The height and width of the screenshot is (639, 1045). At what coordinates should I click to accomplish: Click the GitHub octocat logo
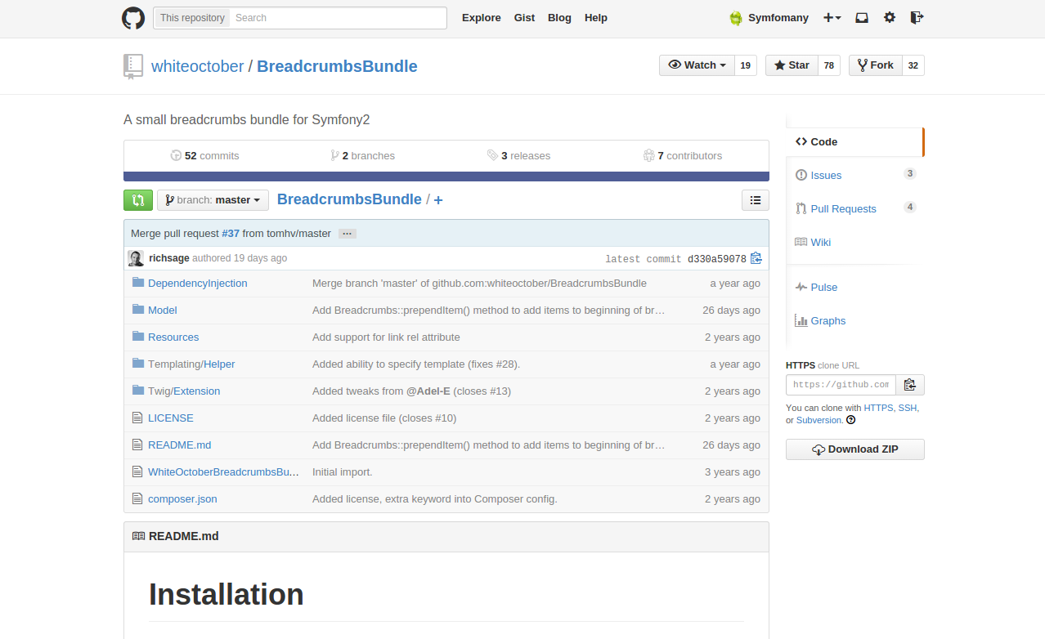tap(133, 18)
